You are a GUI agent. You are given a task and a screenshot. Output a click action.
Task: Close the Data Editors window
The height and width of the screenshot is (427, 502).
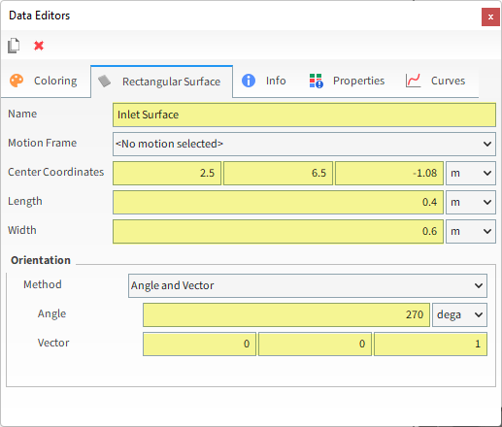point(490,16)
